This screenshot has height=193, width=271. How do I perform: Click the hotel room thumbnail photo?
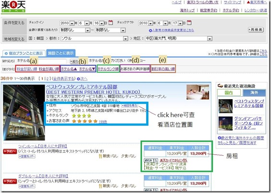tap(197, 92)
